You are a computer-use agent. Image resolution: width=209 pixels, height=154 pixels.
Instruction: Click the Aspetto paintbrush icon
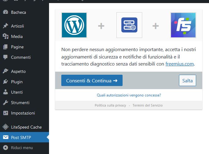pyautogui.click(x=6, y=71)
